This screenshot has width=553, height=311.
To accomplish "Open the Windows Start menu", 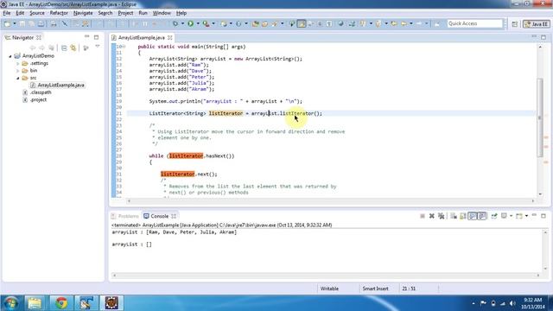I will pos(11,303).
